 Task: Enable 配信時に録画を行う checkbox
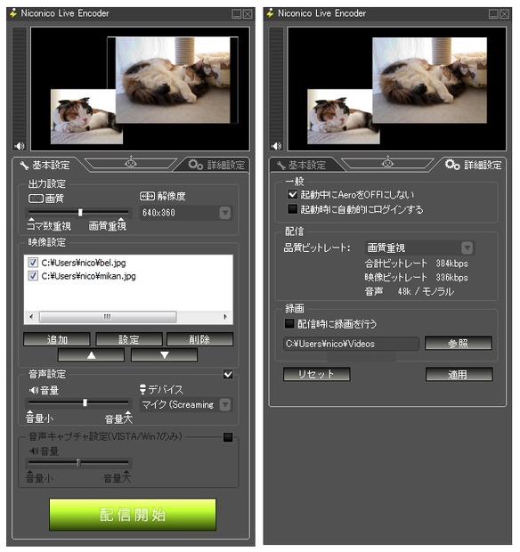coord(289,323)
